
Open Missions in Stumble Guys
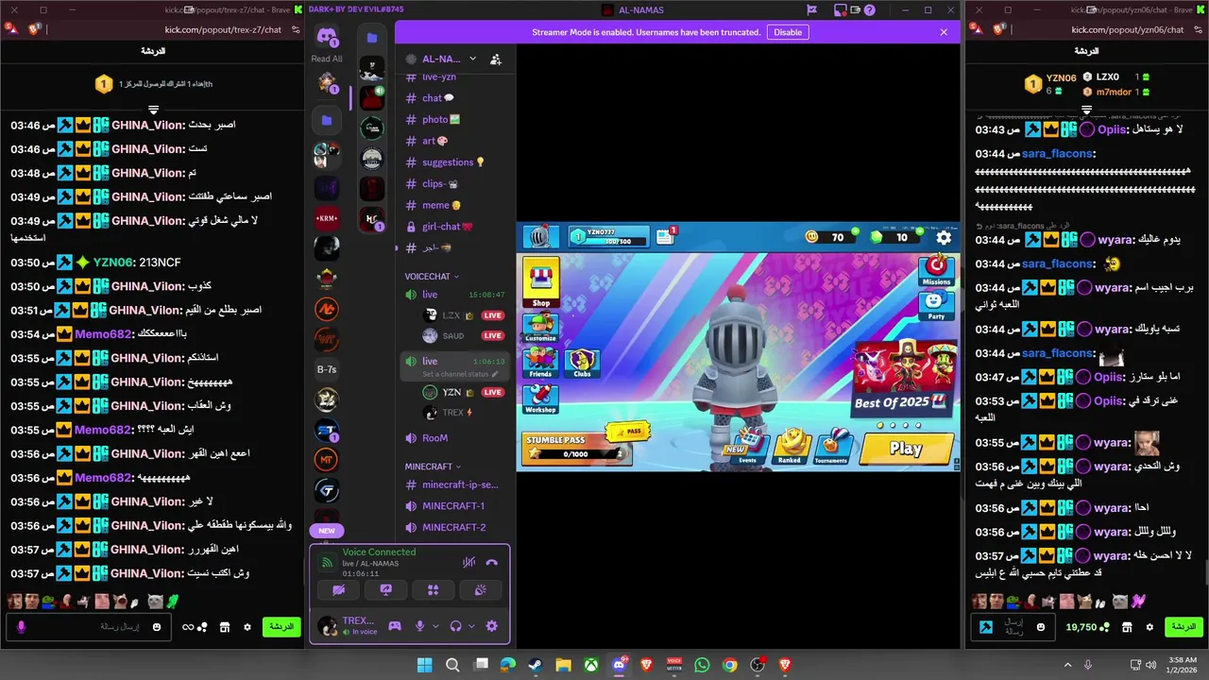[936, 270]
